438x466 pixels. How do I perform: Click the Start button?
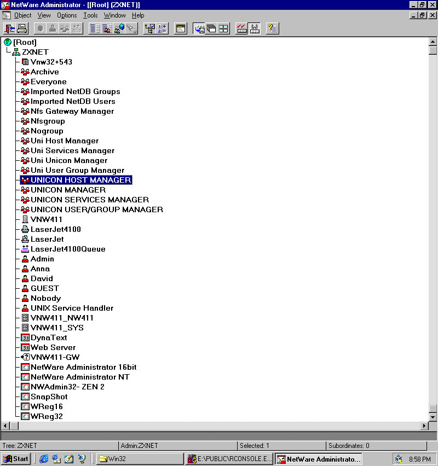click(x=15, y=459)
